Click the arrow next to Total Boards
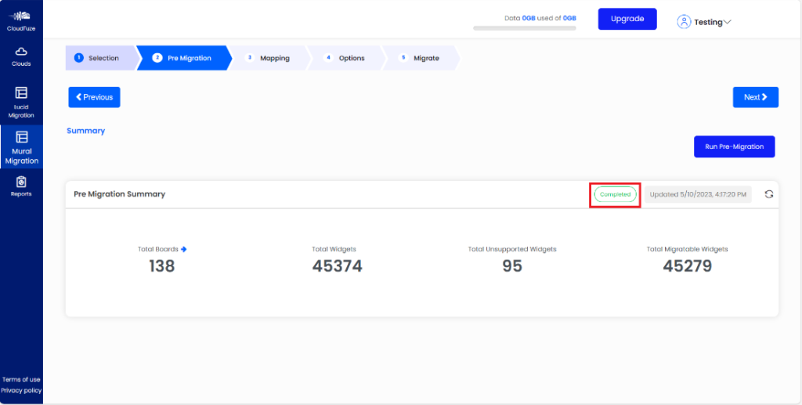This screenshot has height=405, width=802. [184, 249]
